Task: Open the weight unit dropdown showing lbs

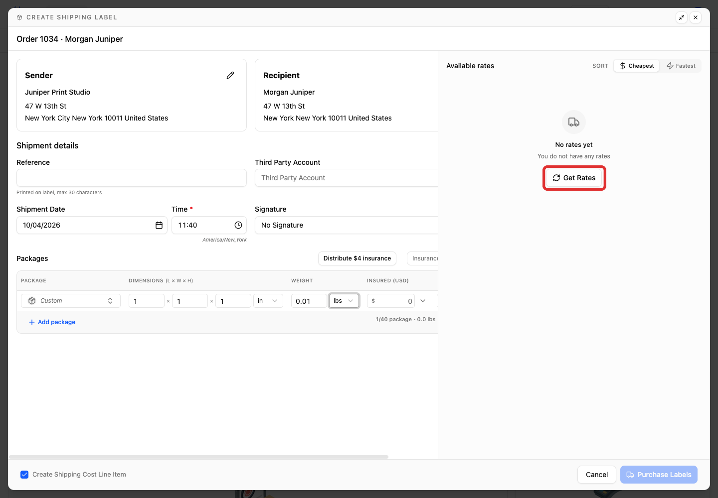Action: [x=344, y=301]
